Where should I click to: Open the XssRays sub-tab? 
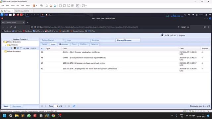coord(84,44)
